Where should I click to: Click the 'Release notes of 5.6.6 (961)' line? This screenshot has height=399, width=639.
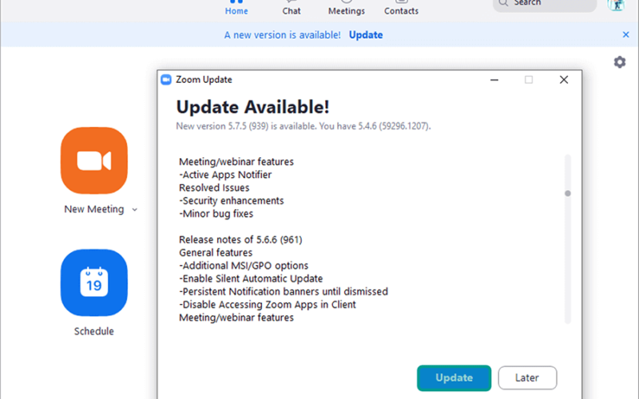(x=240, y=240)
